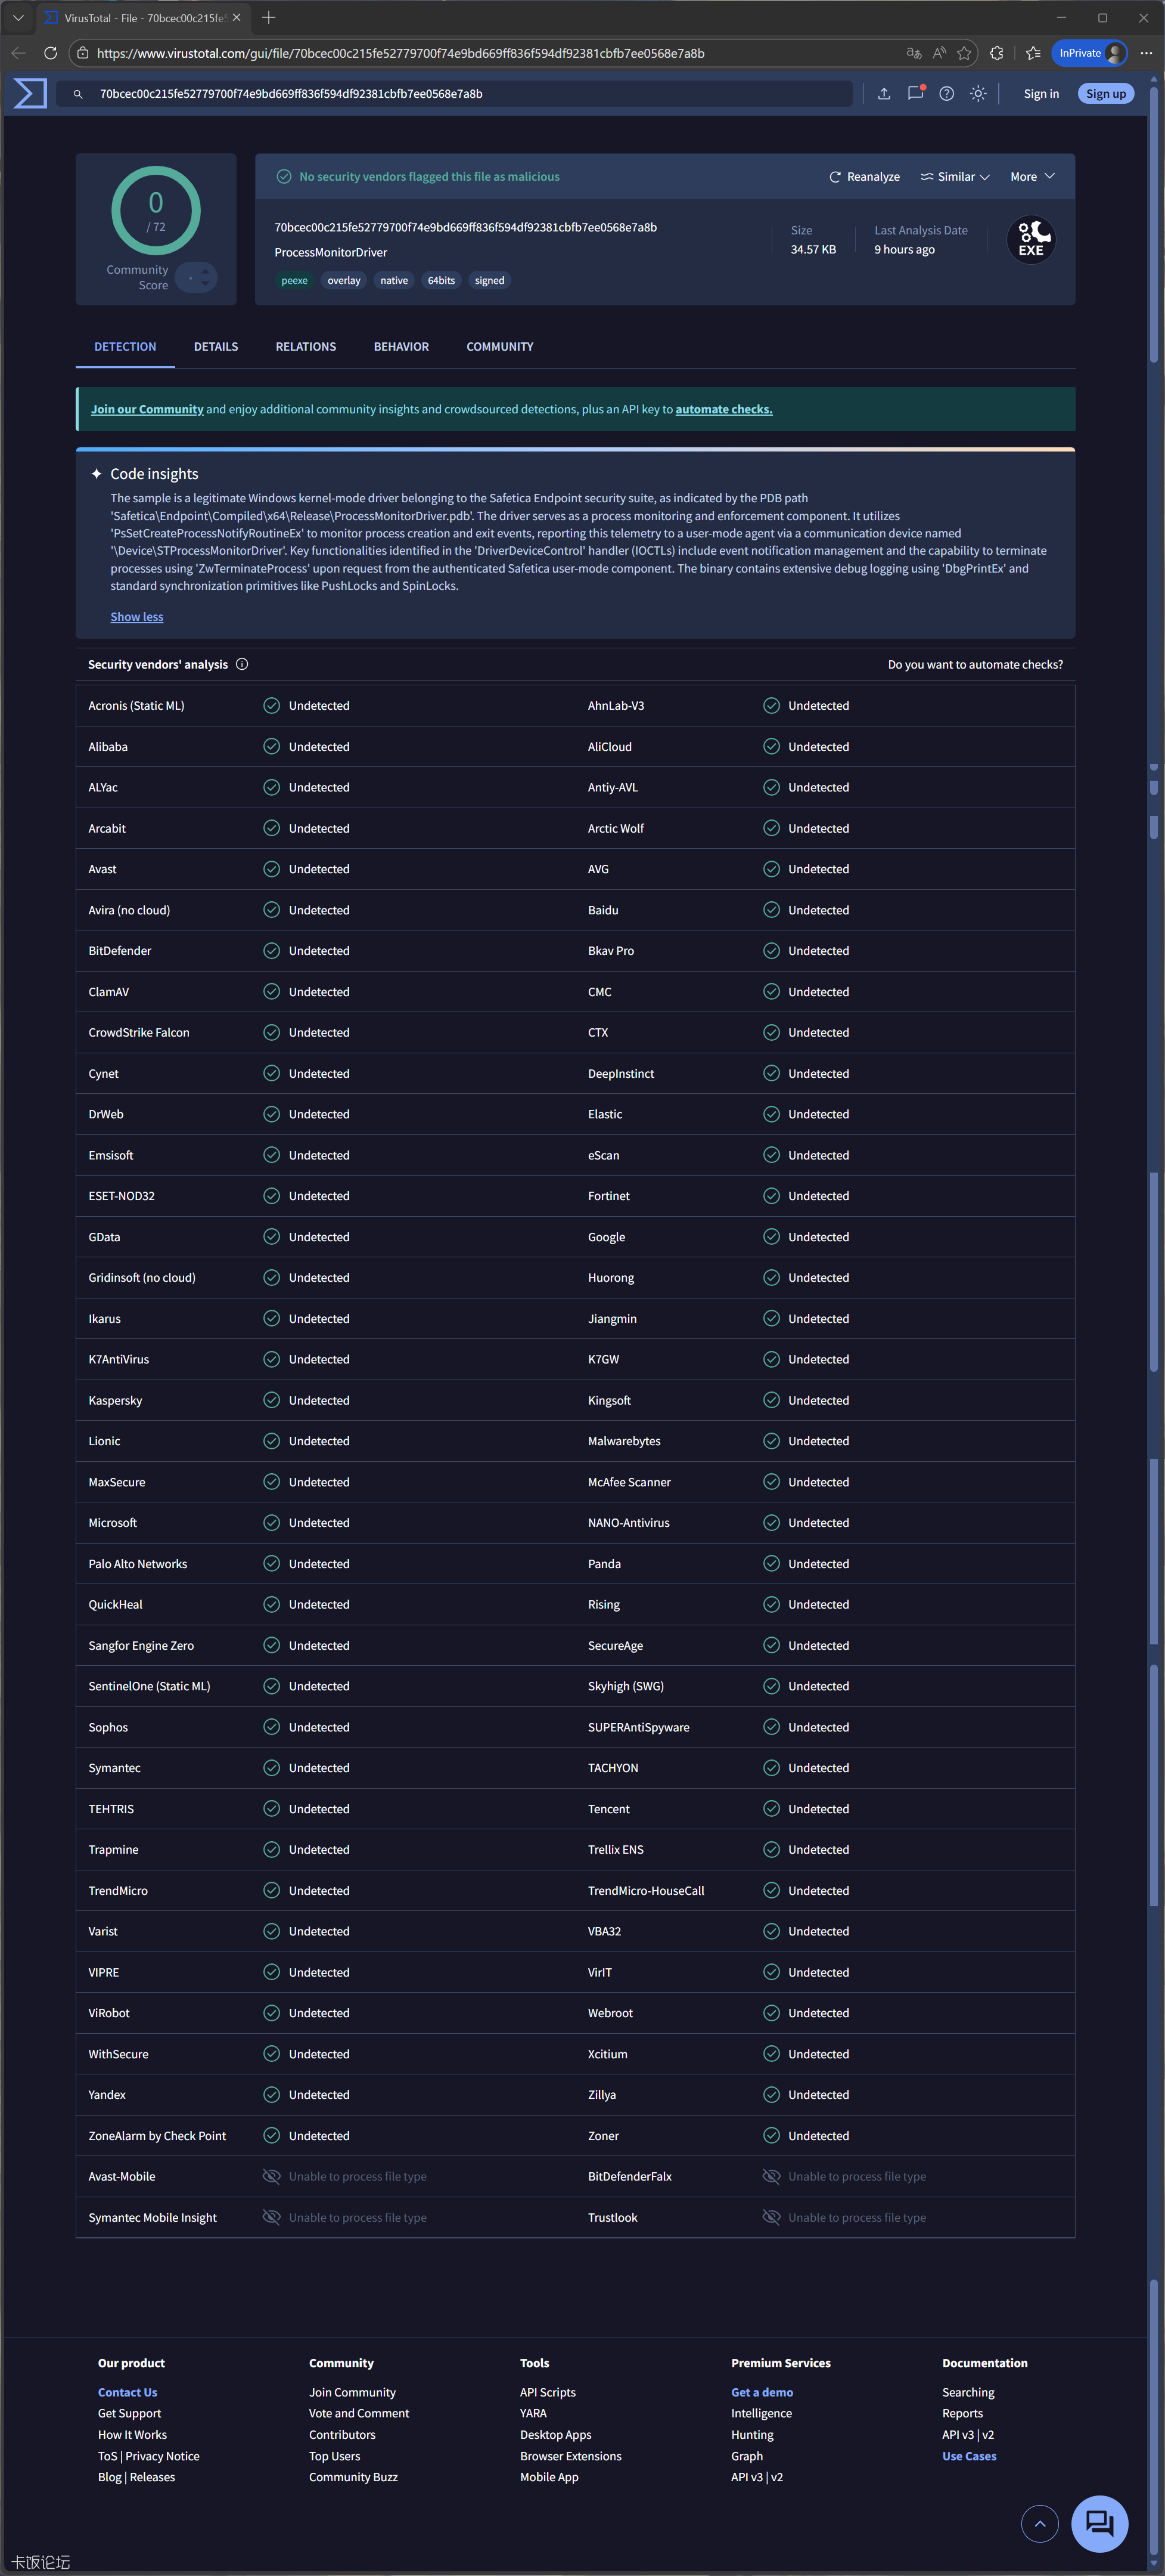Click the upload file icon

(x=883, y=93)
